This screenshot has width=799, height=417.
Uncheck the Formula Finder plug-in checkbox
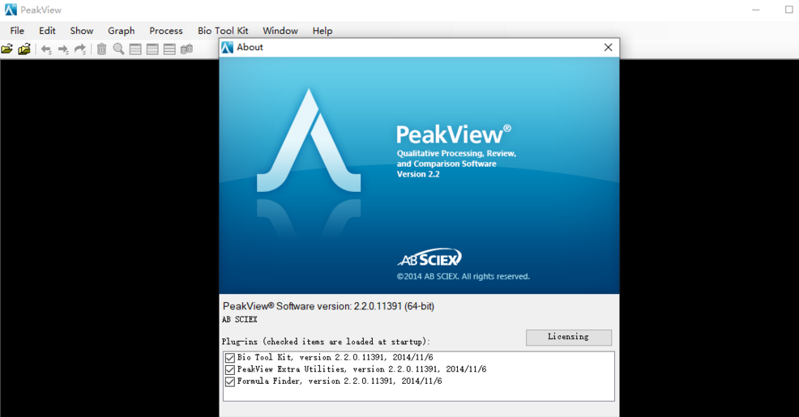pos(230,381)
